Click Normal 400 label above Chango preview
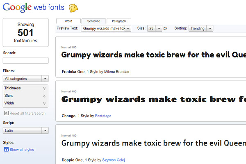Screen dimensions: 246x164 point(69,91)
